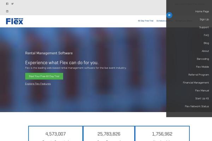Select Home Page in side menu
212x141 pixels.
click(202, 12)
